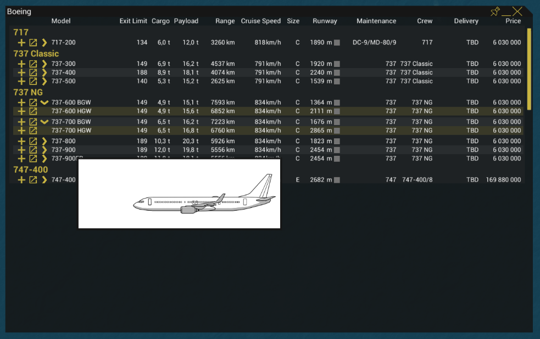Select the 737 Classic family heading
The height and width of the screenshot is (339, 540).
coord(36,54)
